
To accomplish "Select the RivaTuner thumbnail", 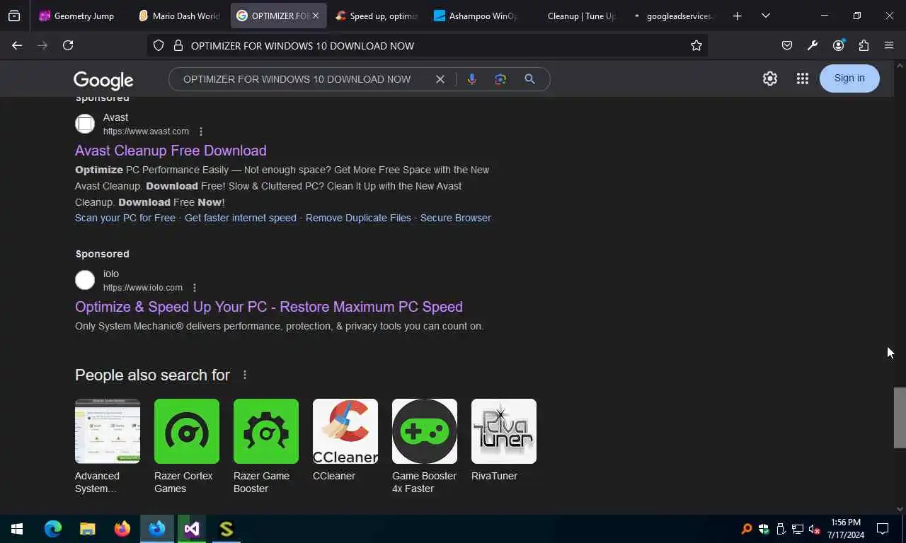I will (504, 431).
